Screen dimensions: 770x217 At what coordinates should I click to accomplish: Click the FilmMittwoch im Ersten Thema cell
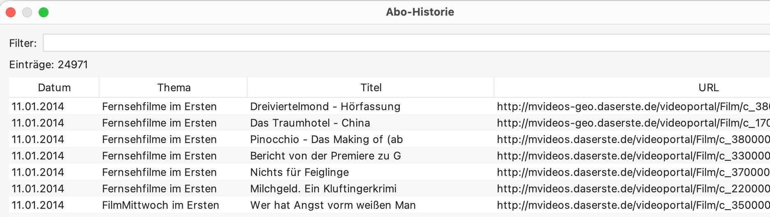pos(160,205)
